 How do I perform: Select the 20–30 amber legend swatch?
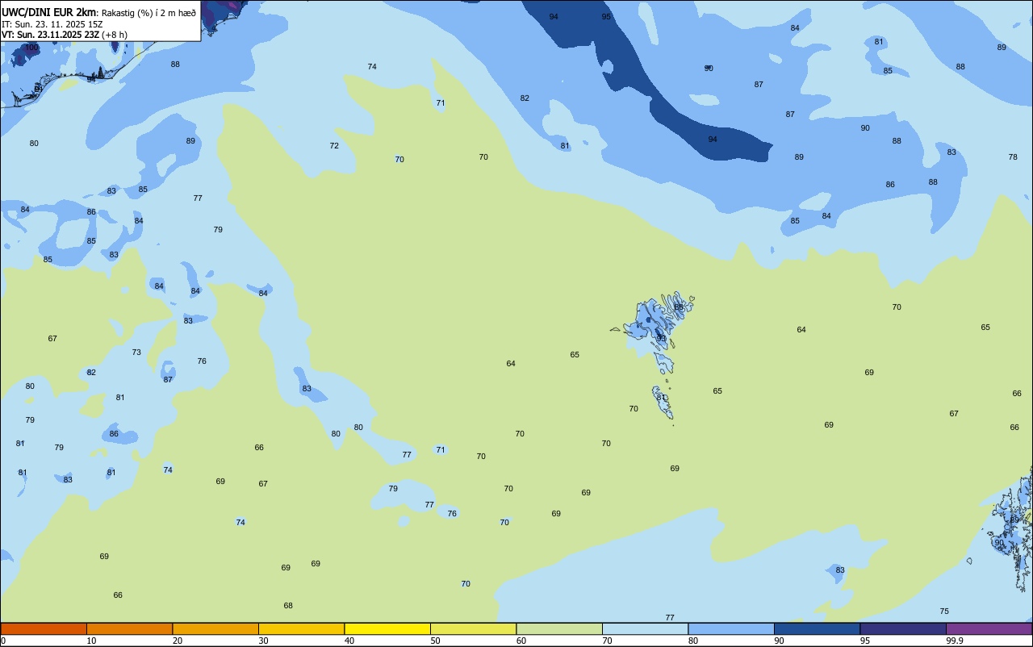(x=215, y=628)
